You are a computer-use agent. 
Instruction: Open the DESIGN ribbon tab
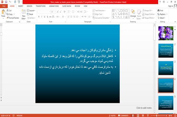pyautogui.click(x=29, y=6)
